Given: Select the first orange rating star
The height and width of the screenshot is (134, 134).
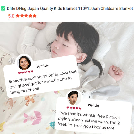Looking at the screenshot, I should [18, 16].
